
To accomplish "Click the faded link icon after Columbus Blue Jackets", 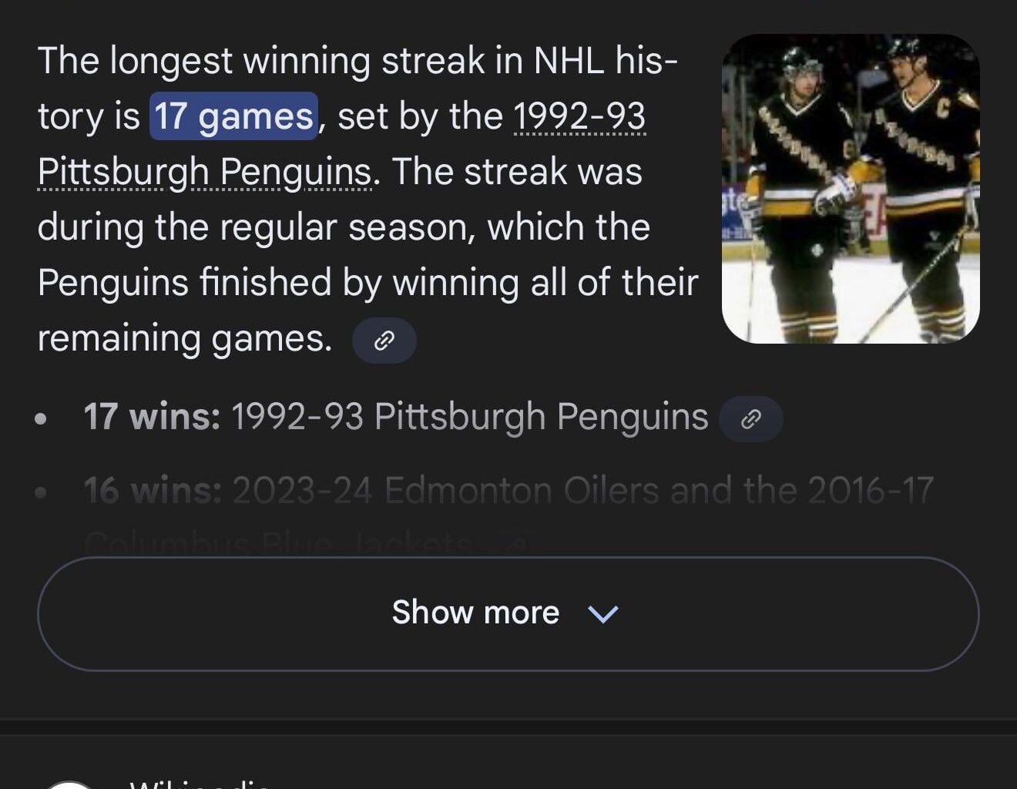I will (515, 545).
